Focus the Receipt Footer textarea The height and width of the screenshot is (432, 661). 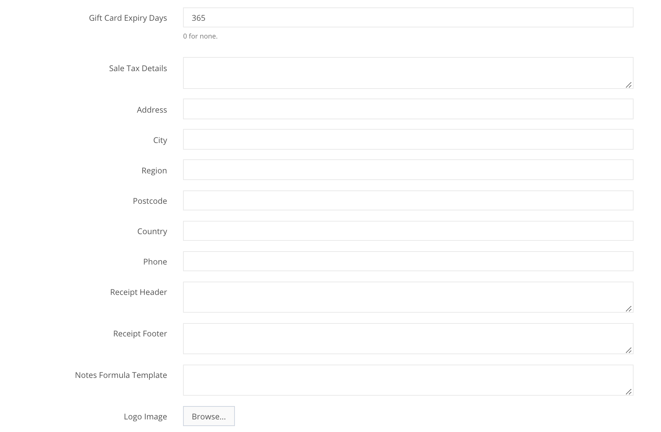pos(408,339)
